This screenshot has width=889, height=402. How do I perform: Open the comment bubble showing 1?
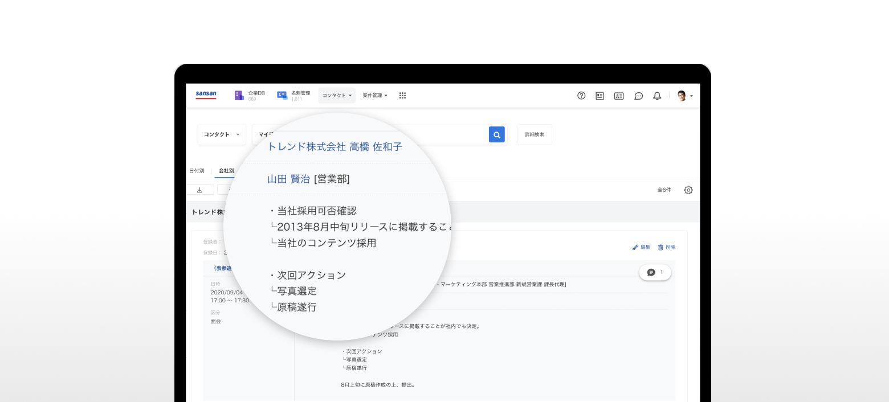point(655,272)
